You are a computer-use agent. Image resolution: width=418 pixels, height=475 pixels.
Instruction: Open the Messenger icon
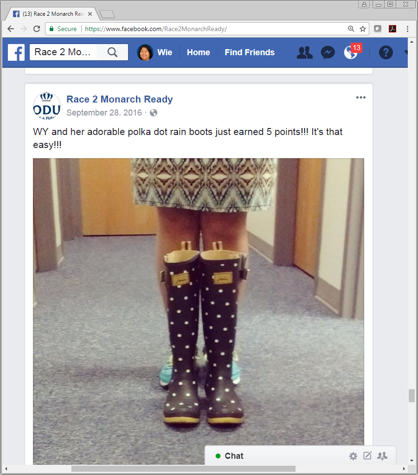point(328,52)
